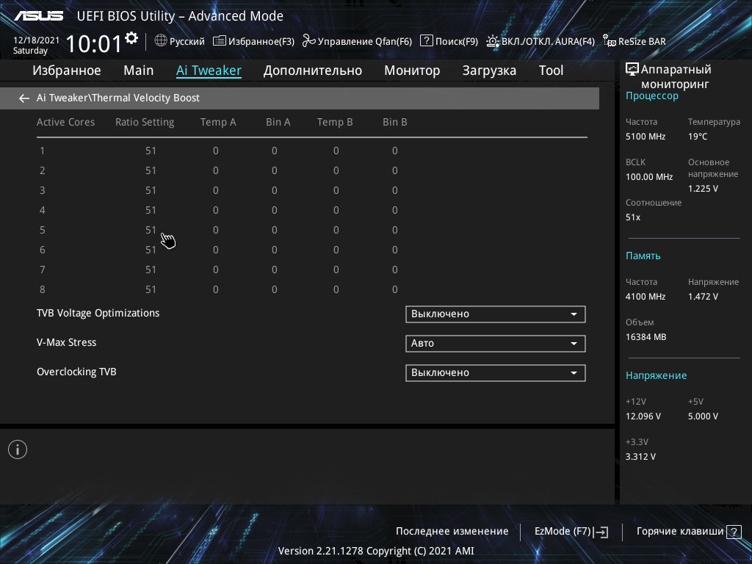The image size is (752, 564).
Task: Click the 100.00 MHz BCLK value
Action: click(x=649, y=177)
